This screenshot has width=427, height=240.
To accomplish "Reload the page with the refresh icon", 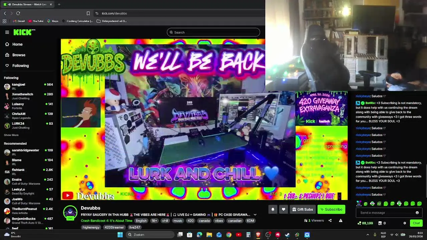I will coord(18,13).
